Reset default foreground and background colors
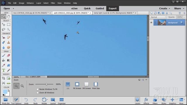This screenshot has height=105, width=187. point(4,95)
